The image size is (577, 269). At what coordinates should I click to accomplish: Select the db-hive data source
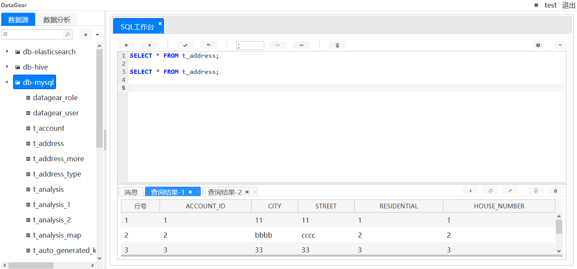point(31,67)
